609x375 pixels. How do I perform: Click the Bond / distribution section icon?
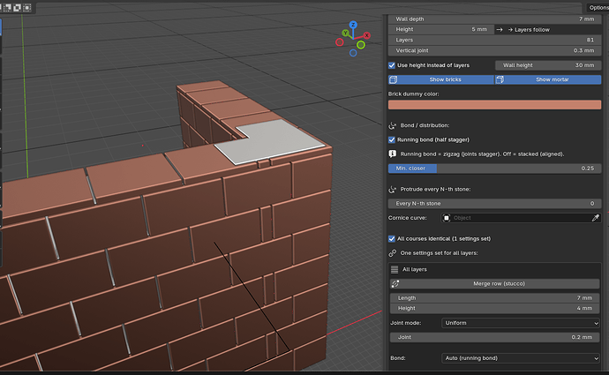coord(392,125)
